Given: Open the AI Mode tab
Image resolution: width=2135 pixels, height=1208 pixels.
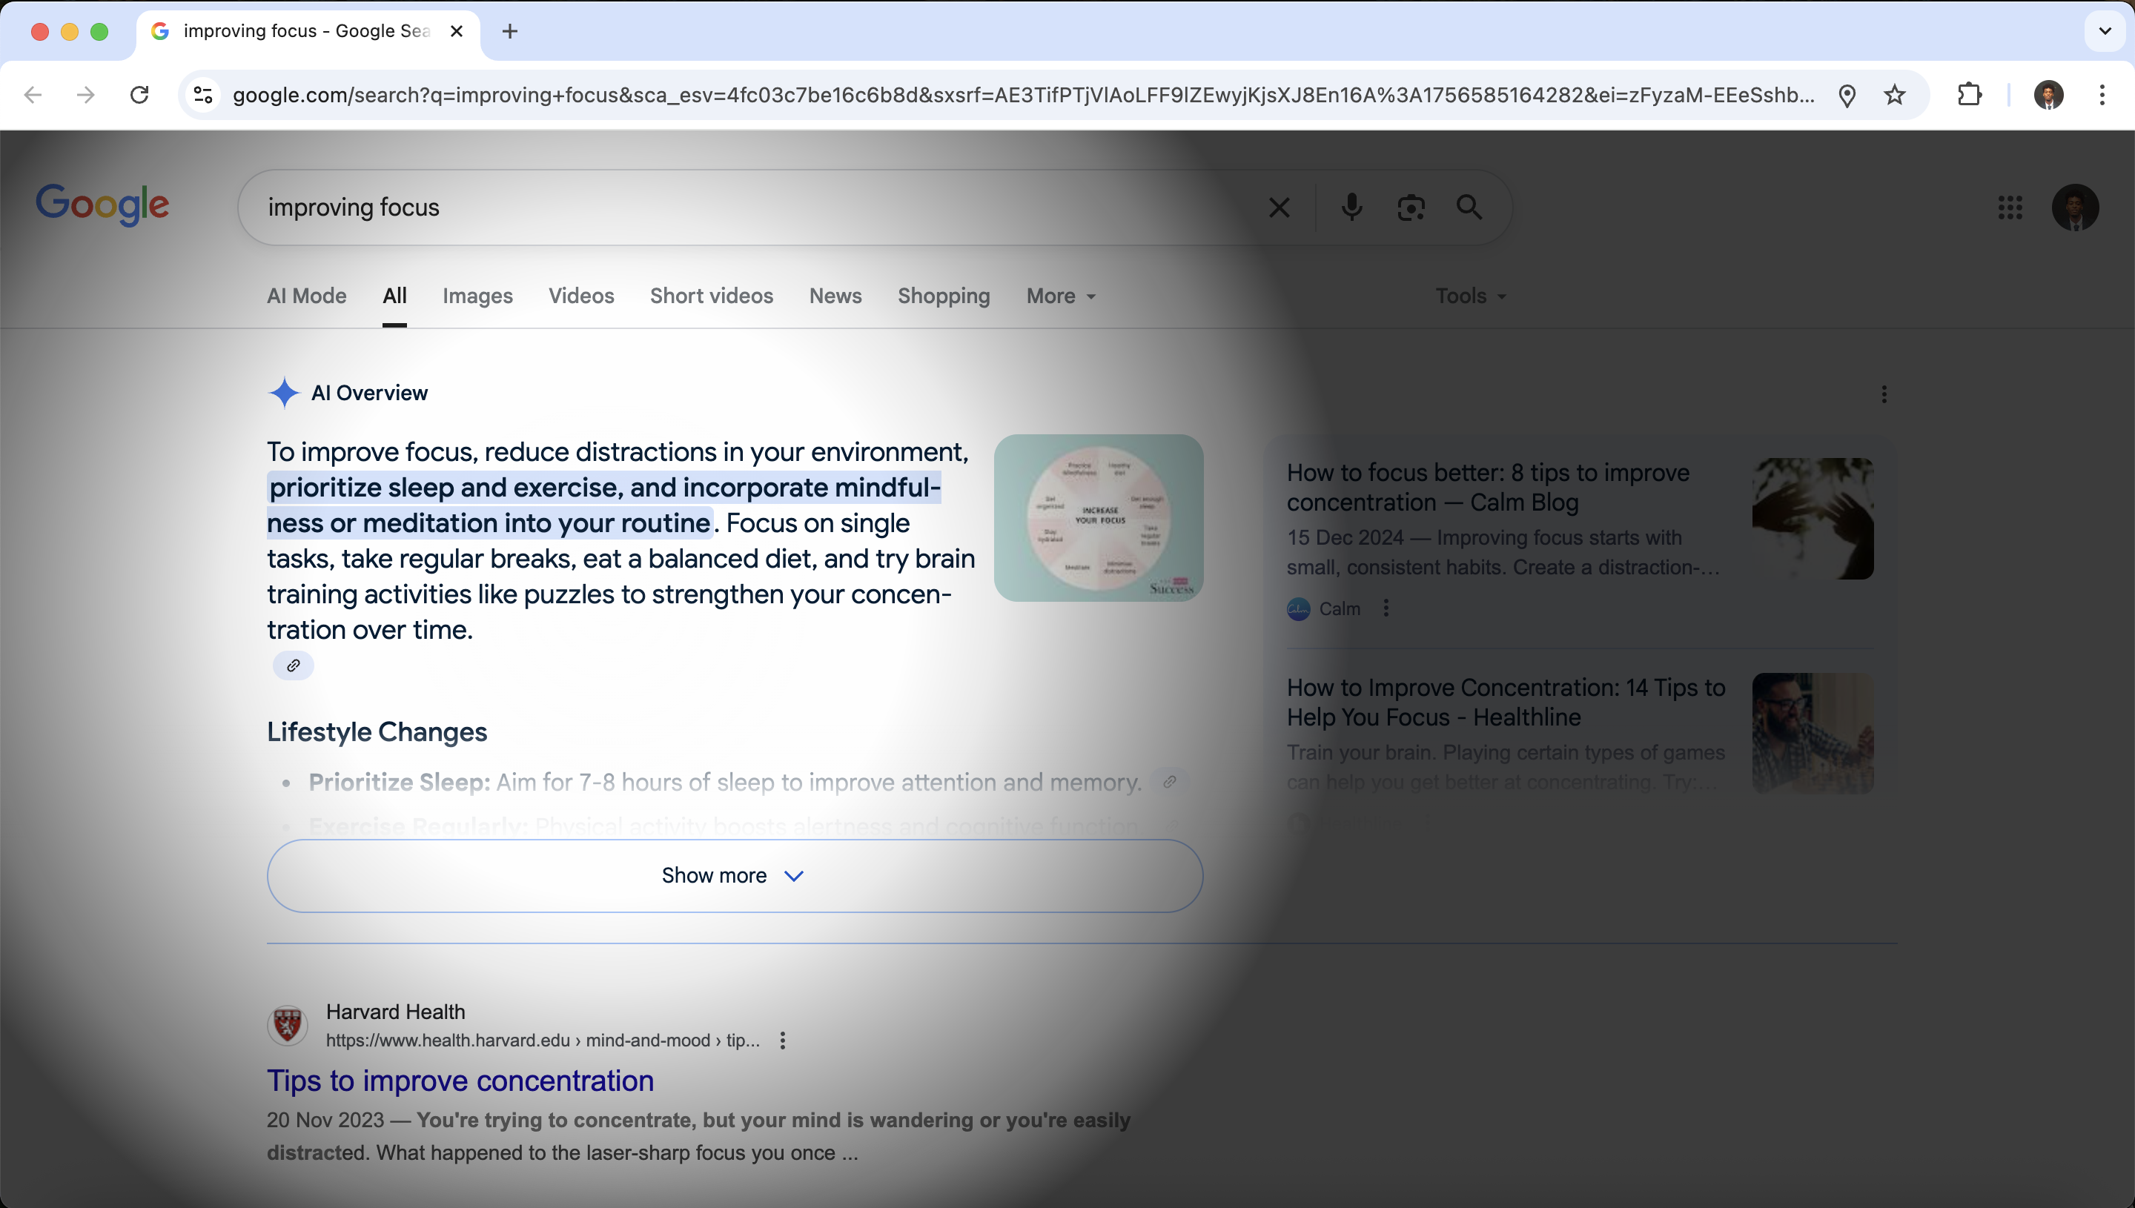Looking at the screenshot, I should pyautogui.click(x=305, y=296).
